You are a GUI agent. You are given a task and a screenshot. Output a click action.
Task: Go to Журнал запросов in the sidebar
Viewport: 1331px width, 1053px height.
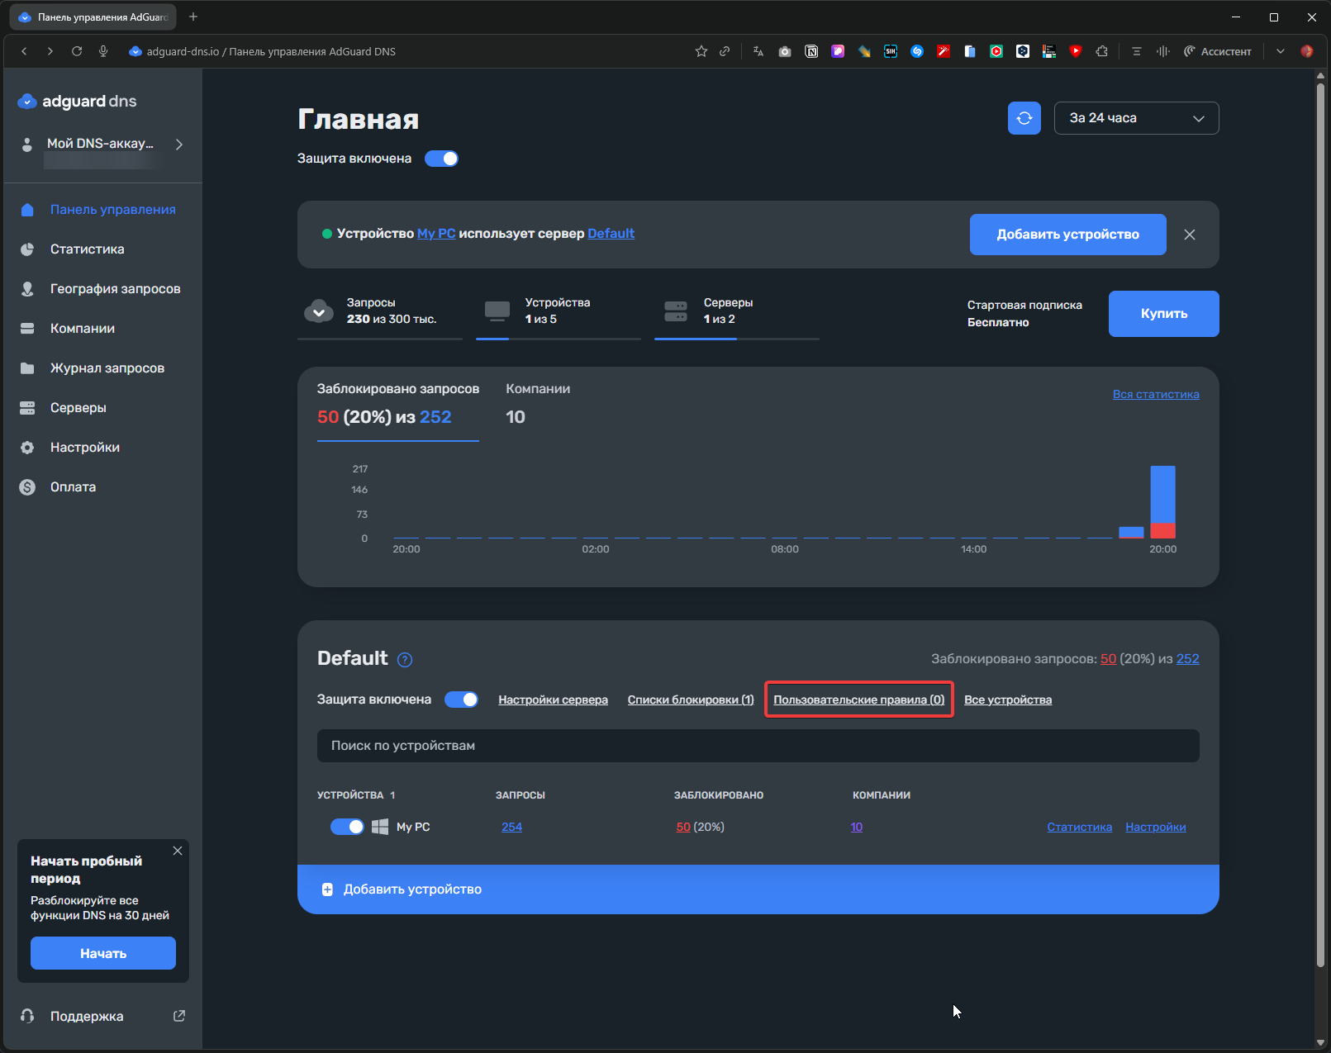tap(107, 368)
